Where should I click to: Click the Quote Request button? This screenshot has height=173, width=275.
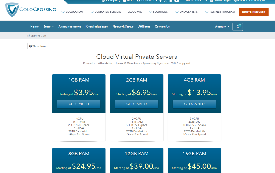tap(253, 12)
